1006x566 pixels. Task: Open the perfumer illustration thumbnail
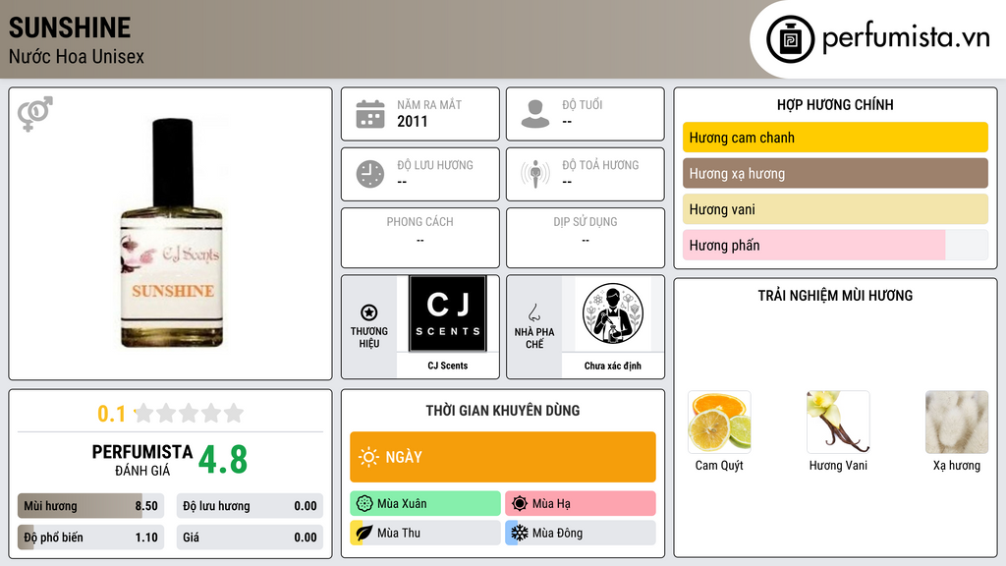click(x=613, y=313)
